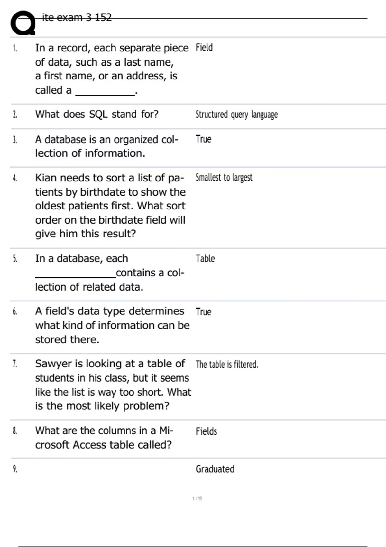Click the black Q logo icon
The image size is (386, 547).
click(23, 23)
